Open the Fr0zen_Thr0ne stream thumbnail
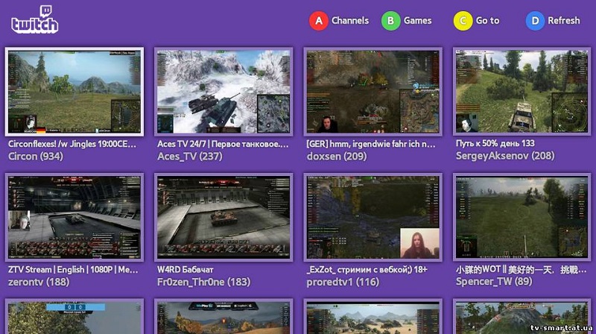Viewport: 596px width, 334px height. click(223, 217)
